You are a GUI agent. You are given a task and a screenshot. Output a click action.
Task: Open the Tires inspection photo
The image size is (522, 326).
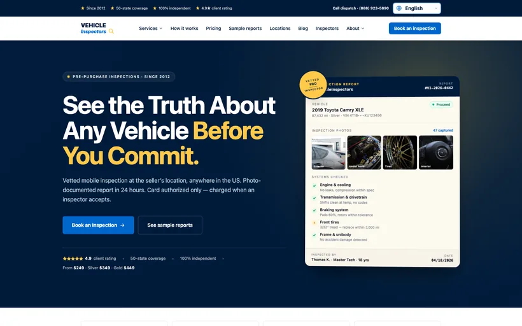click(x=400, y=152)
